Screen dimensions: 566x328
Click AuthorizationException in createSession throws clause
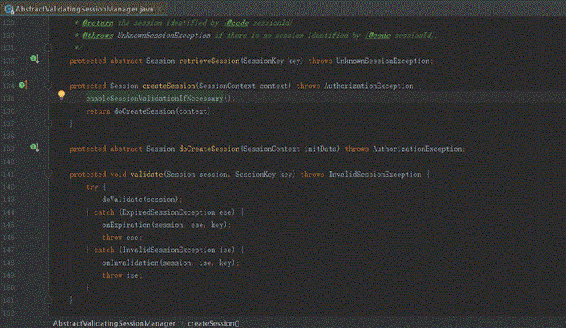point(369,86)
